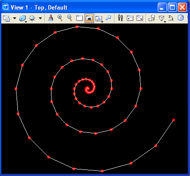This screenshot has width=190, height=176.
Task: Open the Rotate View tool
Action: pos(99,19)
